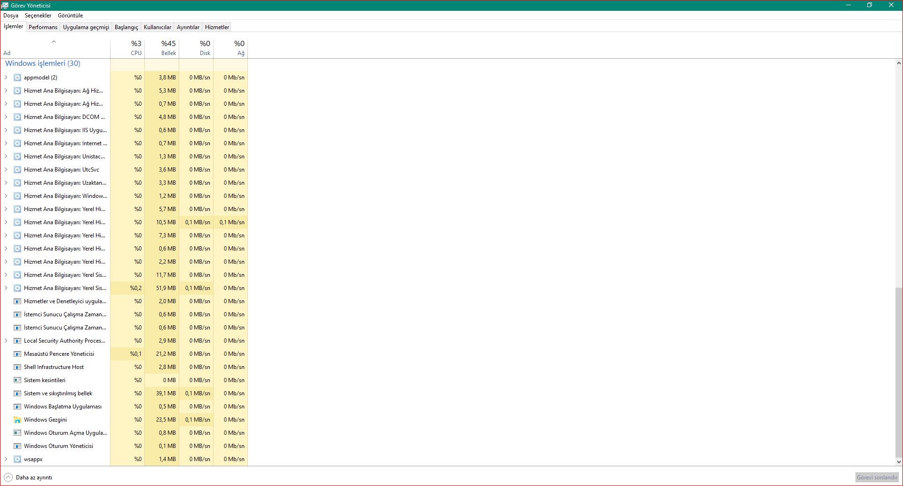This screenshot has height=486, width=903.
Task: Select the 39,1 MB memory cell
Action: pos(162,393)
